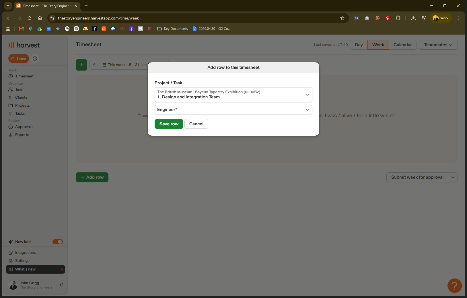
Task: Click the red g extension icon
Action: 388,18
